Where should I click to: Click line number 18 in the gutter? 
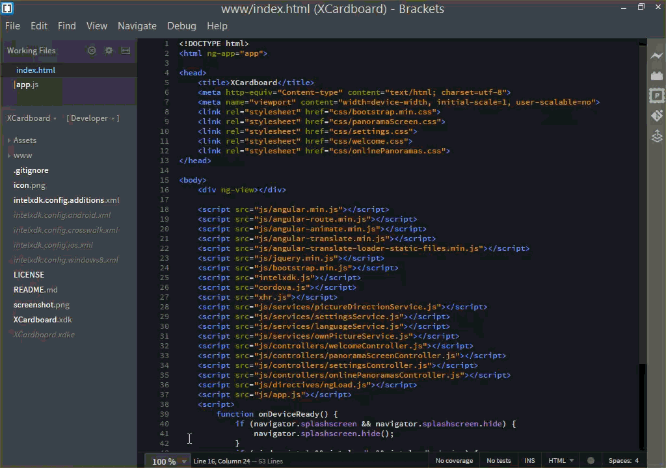[165, 209]
